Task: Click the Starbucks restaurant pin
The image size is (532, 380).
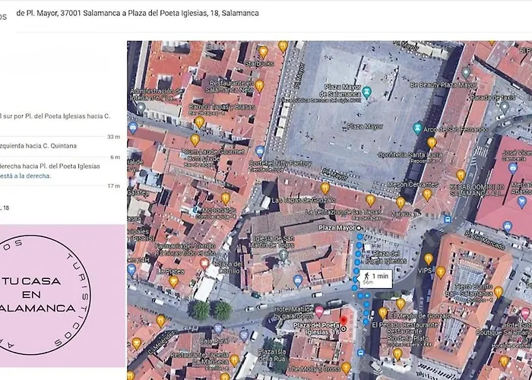Action: coord(263,52)
